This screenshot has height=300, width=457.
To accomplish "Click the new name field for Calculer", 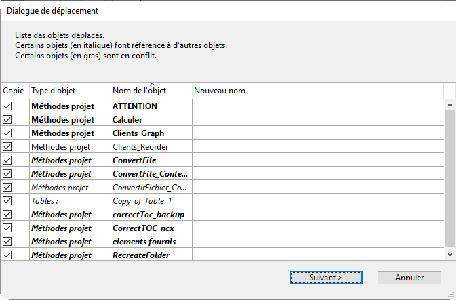I will 317,120.
